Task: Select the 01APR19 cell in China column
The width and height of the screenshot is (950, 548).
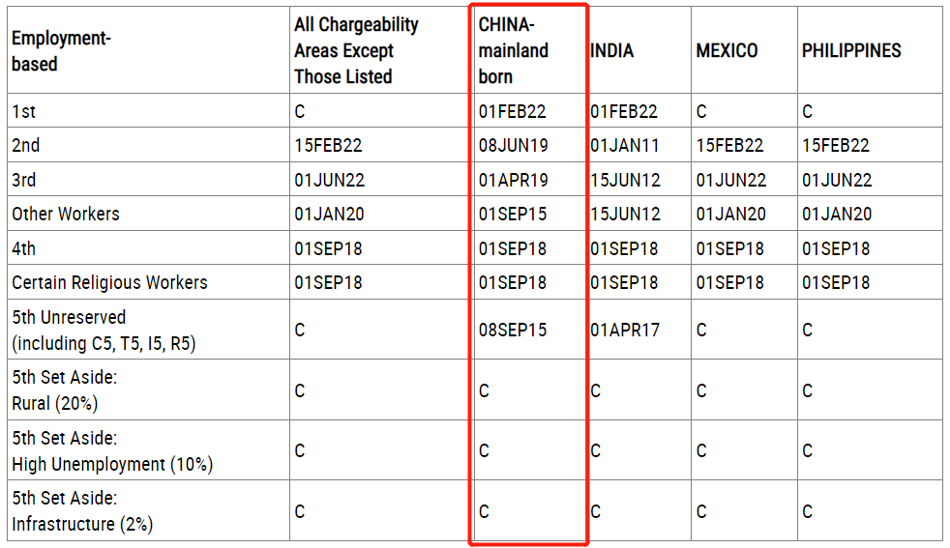Action: (513, 180)
